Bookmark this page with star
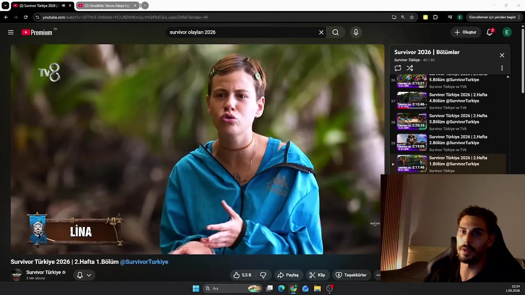This screenshot has width=525, height=295. point(412,17)
